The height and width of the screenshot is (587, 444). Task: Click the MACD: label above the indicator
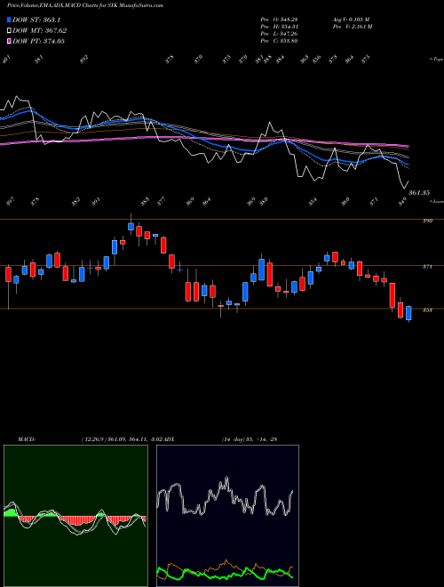point(26,438)
